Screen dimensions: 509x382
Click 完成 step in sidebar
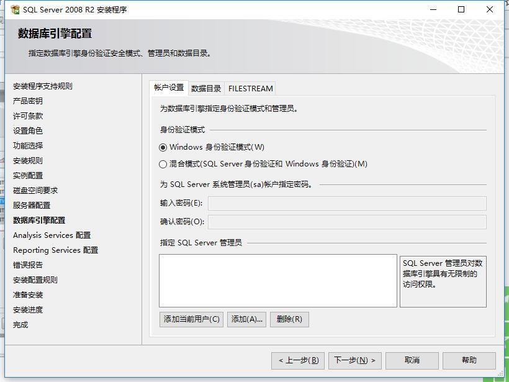pyautogui.click(x=20, y=325)
